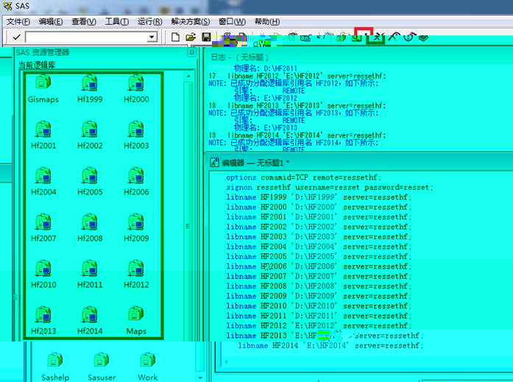This screenshot has height=382, width=513.
Task: Click the New document toolbar icon
Action: [175, 37]
